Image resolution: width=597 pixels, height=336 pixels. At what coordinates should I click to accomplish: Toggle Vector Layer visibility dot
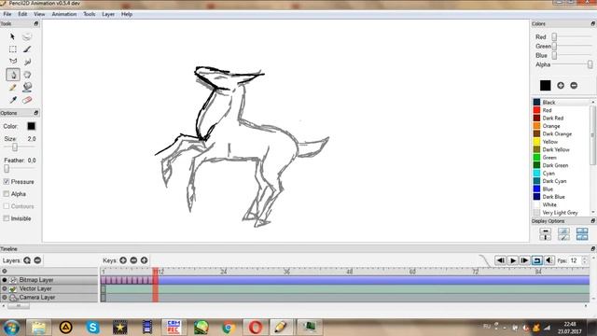click(x=5, y=288)
